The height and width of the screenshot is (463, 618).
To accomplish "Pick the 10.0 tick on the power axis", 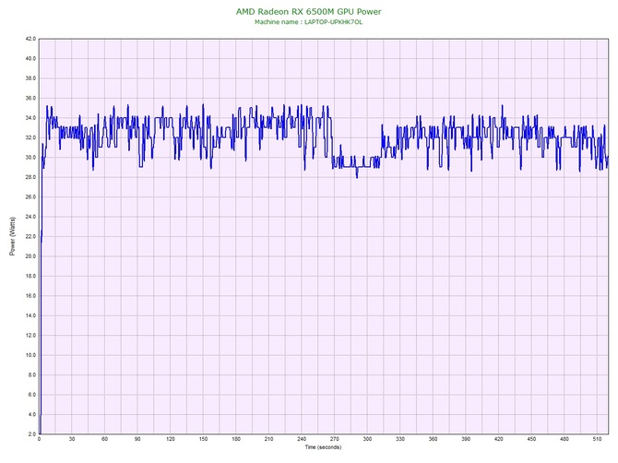I will (30, 354).
